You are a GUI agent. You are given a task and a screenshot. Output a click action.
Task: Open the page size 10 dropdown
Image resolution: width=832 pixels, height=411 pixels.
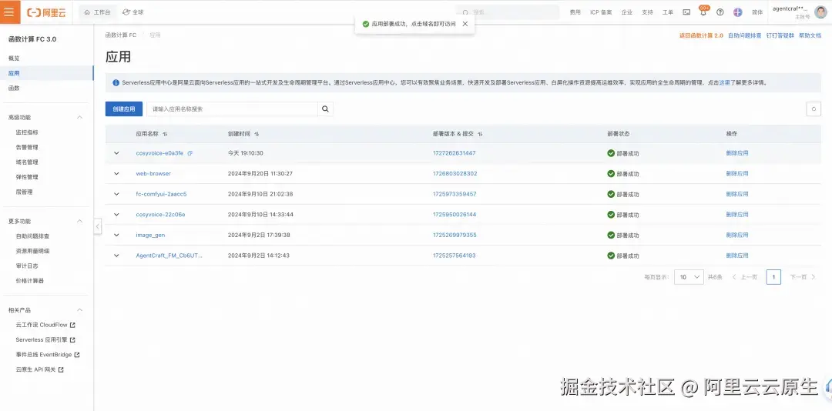coord(689,277)
